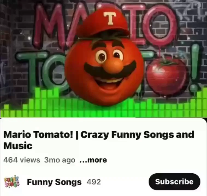This screenshot has height=196, width=207.
Task: Open the Funny Songs channel avatar
Action: click(x=12, y=182)
